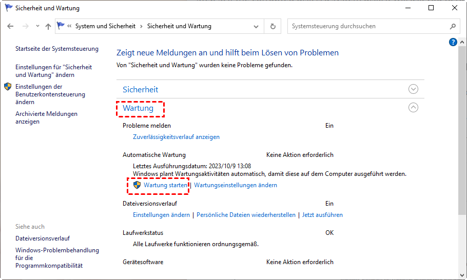Open the recent locations dropdown arrow

tap(37, 26)
